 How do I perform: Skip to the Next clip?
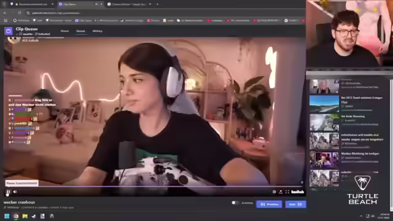click(x=295, y=204)
